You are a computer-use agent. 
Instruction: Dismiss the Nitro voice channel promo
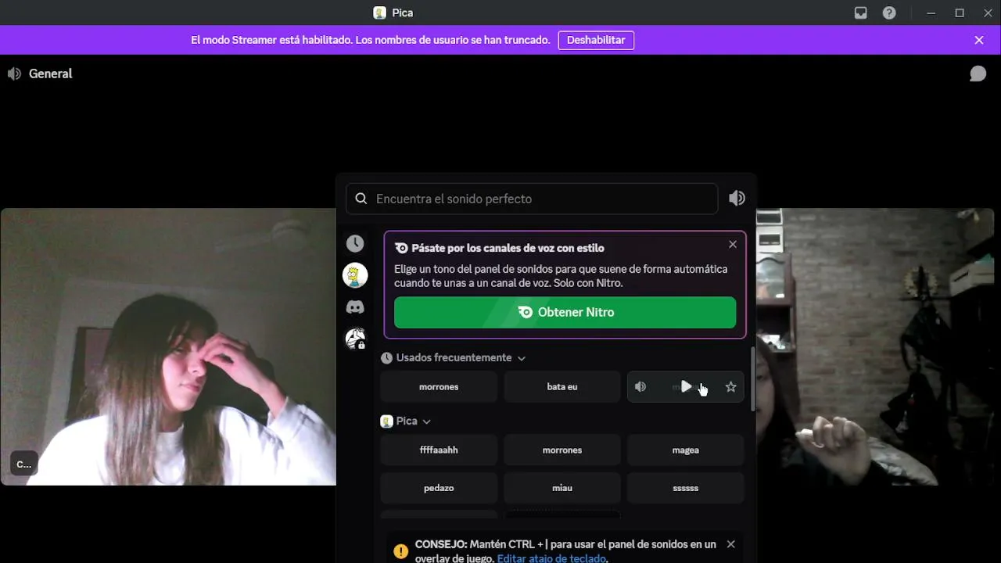pyautogui.click(x=733, y=245)
